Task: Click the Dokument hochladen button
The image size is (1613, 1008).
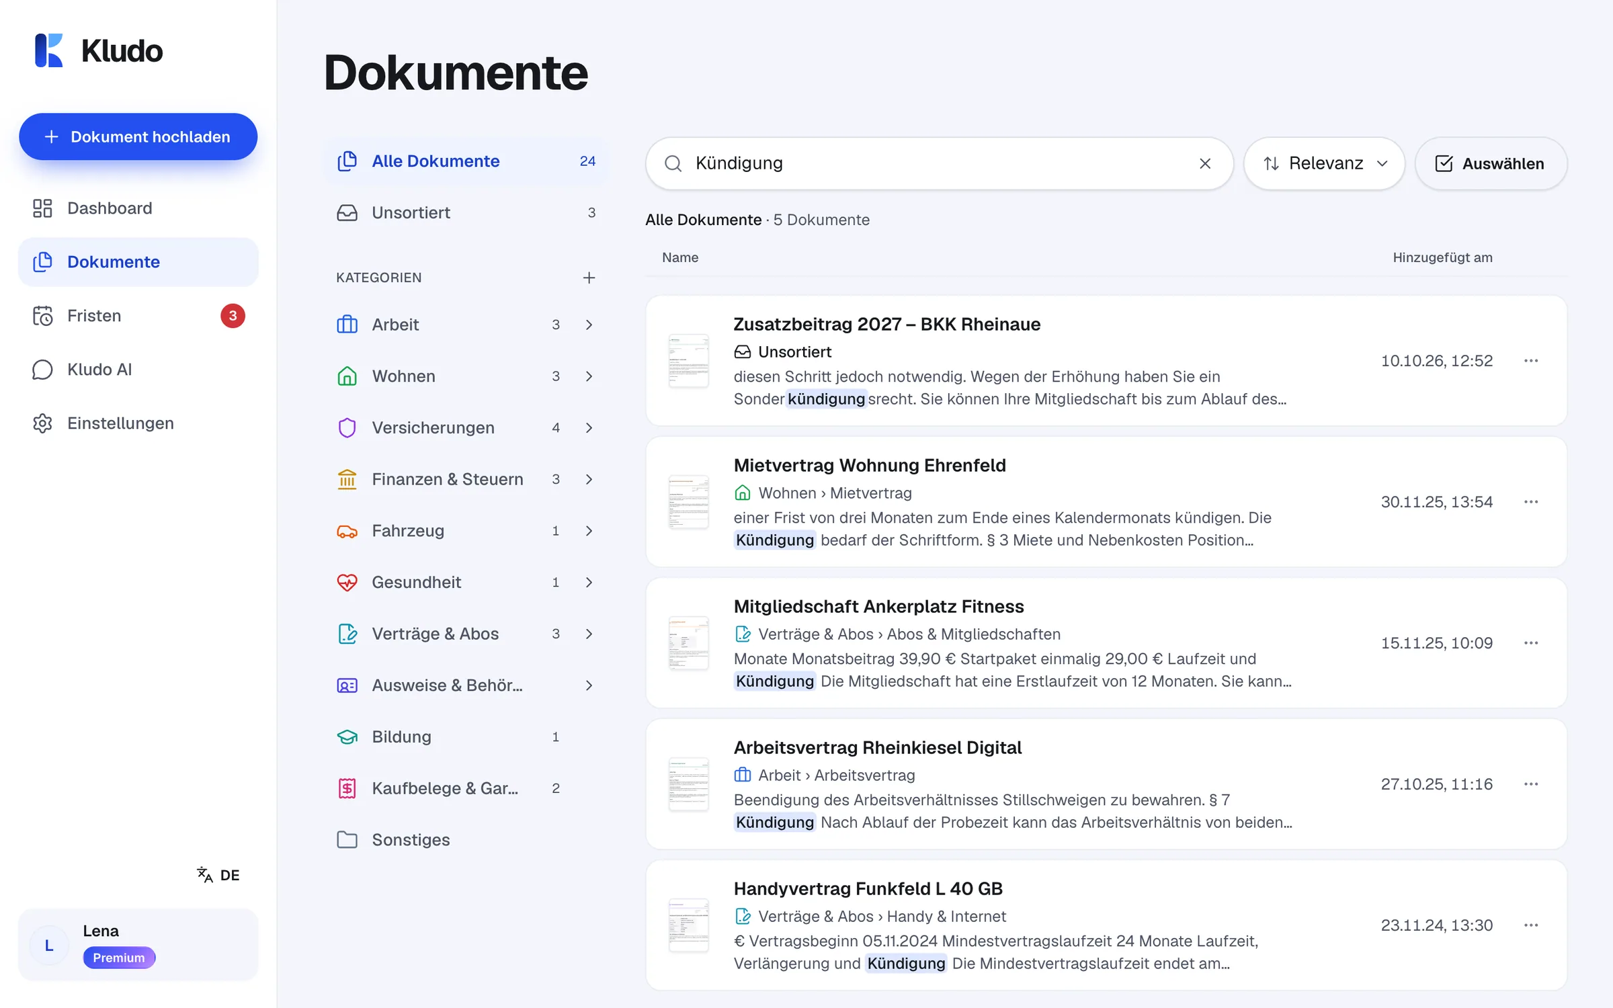Action: (x=138, y=136)
